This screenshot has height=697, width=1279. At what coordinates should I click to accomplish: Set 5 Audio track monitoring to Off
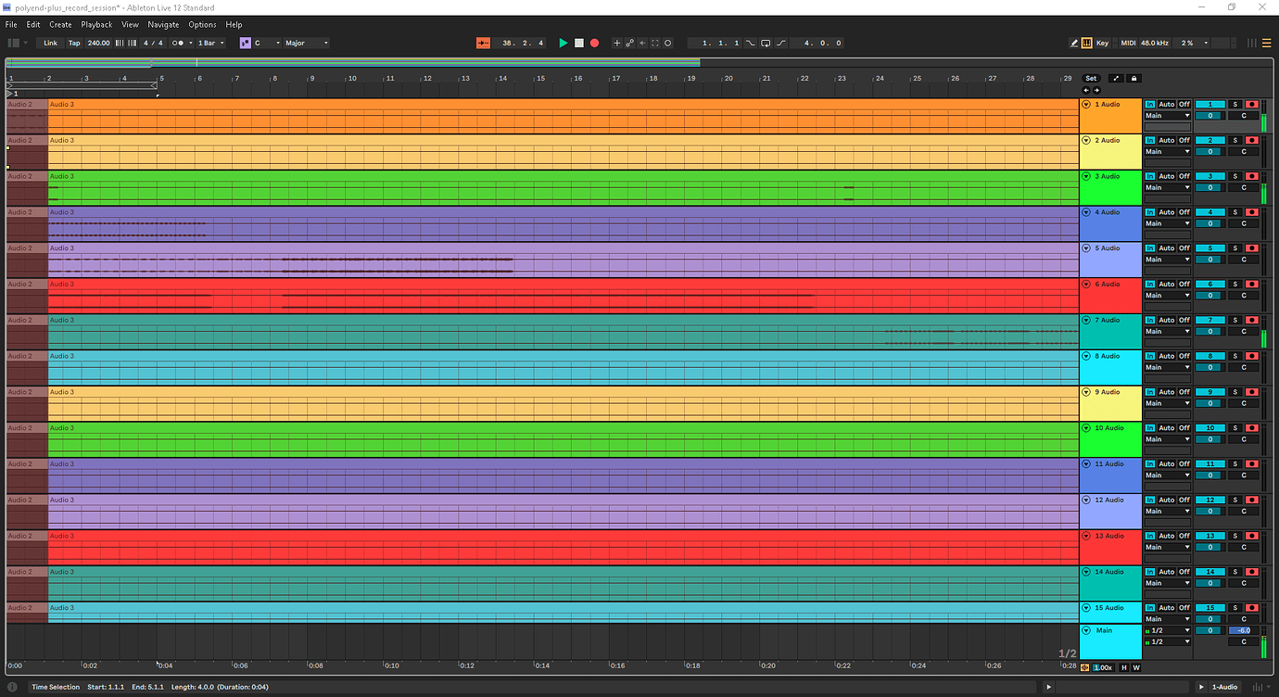coord(1184,248)
